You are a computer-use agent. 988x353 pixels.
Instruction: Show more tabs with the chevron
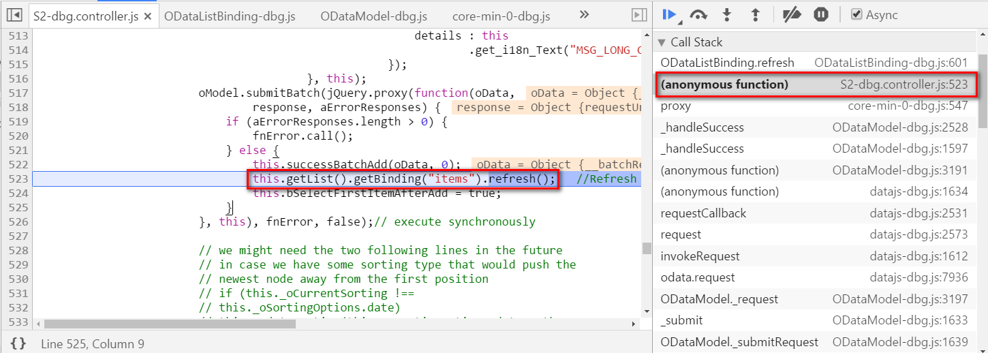[x=584, y=14]
